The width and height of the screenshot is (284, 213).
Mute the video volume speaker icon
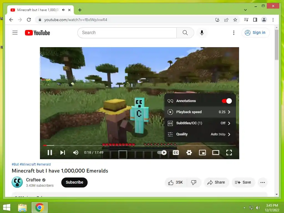[75, 153]
